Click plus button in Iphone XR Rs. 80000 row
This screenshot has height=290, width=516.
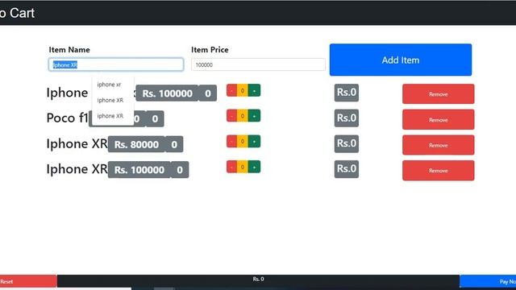(x=254, y=142)
